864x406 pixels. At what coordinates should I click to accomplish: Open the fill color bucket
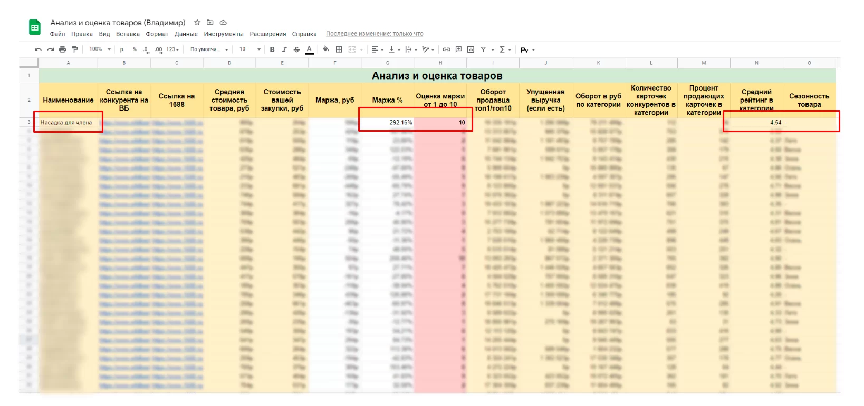point(326,49)
